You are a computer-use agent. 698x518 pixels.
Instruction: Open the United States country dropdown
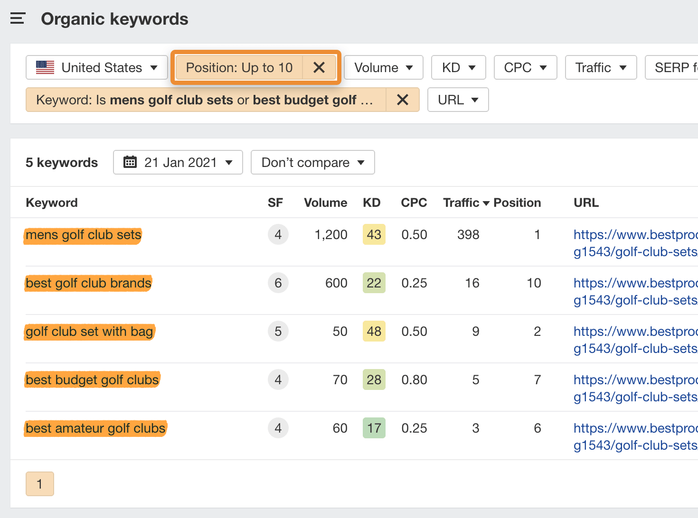click(x=97, y=68)
